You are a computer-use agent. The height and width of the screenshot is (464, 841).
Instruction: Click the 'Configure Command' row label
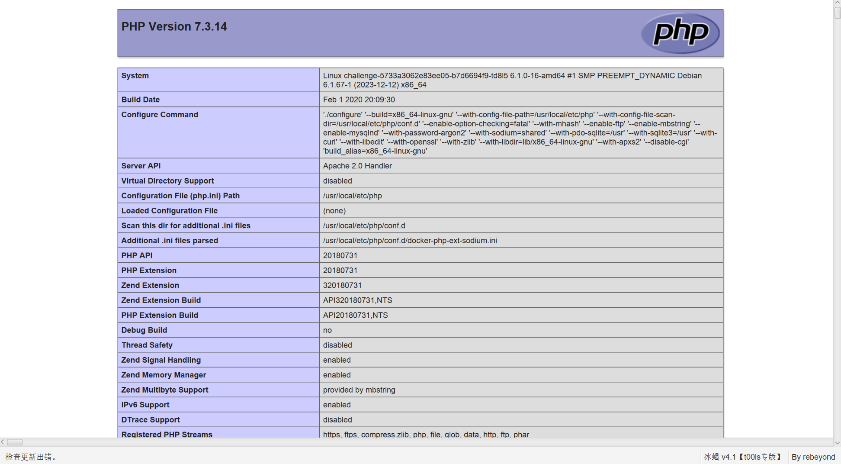tap(160, 115)
